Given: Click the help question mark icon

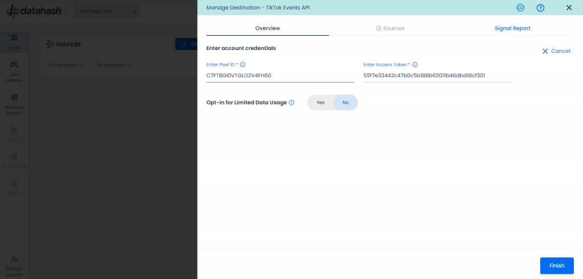Looking at the screenshot, I should 541,8.
